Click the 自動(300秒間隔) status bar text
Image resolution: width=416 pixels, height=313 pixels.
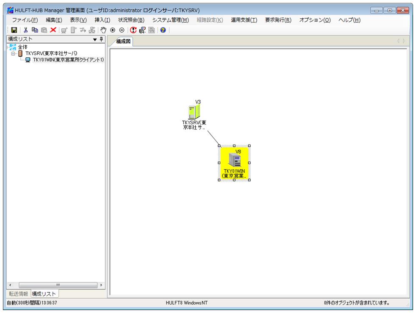coord(32,303)
